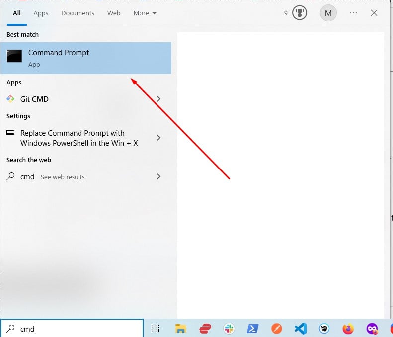Close the search panel with X

374,13
